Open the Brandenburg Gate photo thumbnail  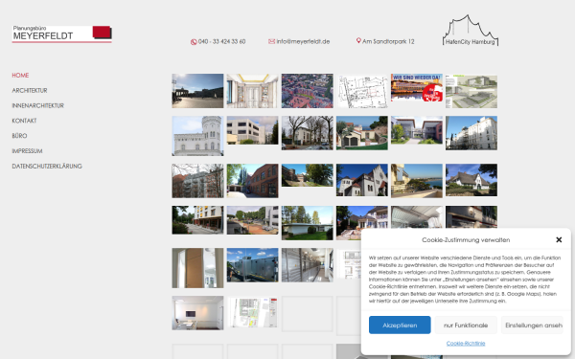pyautogui.click(x=197, y=91)
